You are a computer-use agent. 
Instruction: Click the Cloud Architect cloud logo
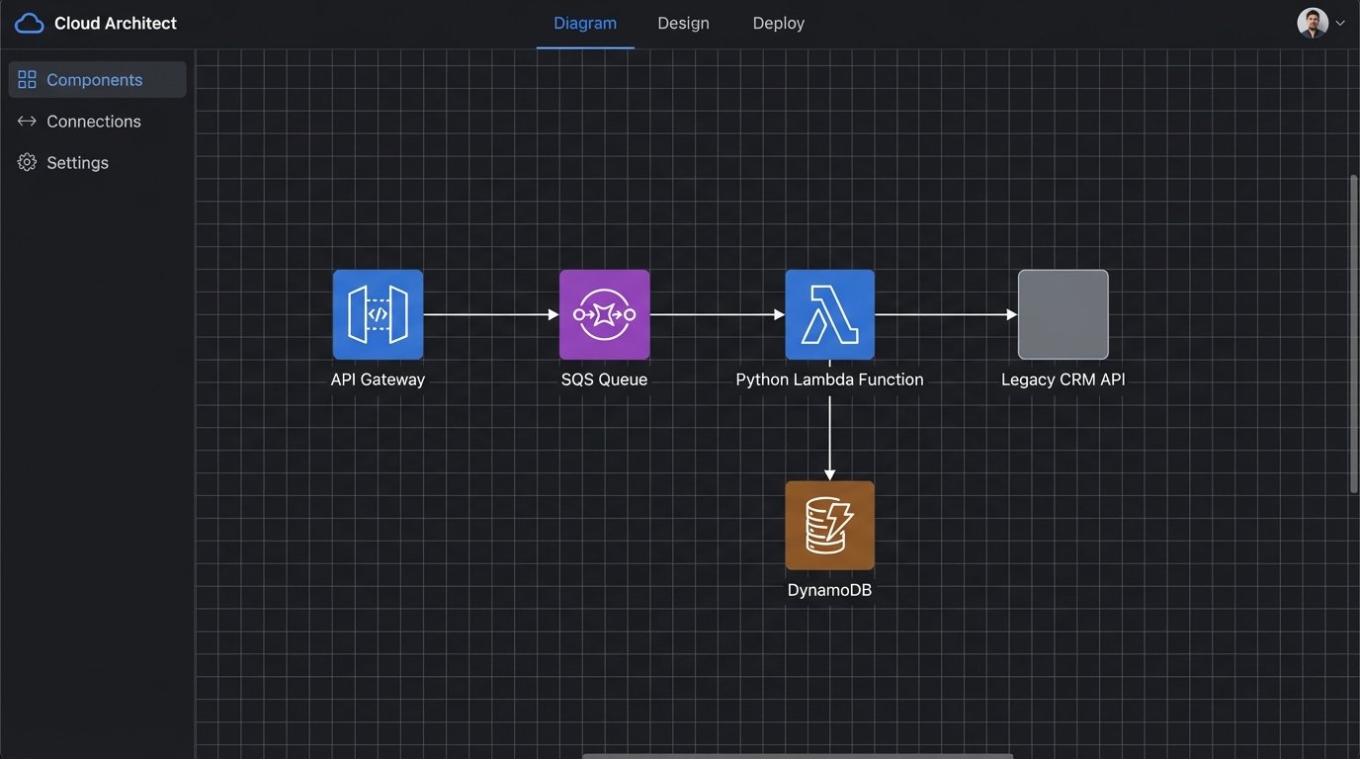[x=29, y=22]
